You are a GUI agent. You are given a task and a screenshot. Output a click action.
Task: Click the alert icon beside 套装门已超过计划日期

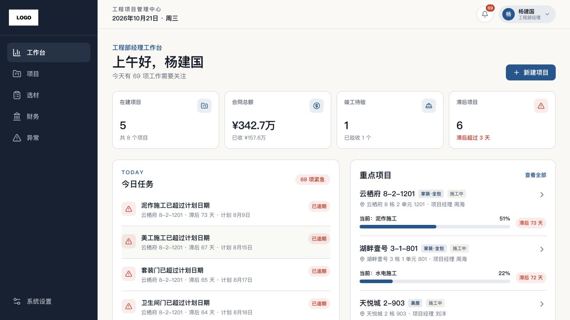129,274
